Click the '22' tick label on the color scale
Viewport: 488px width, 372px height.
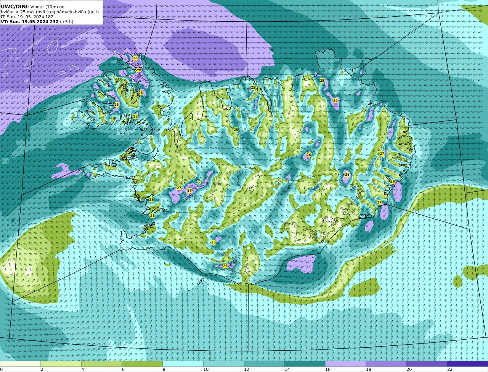[x=450, y=369]
